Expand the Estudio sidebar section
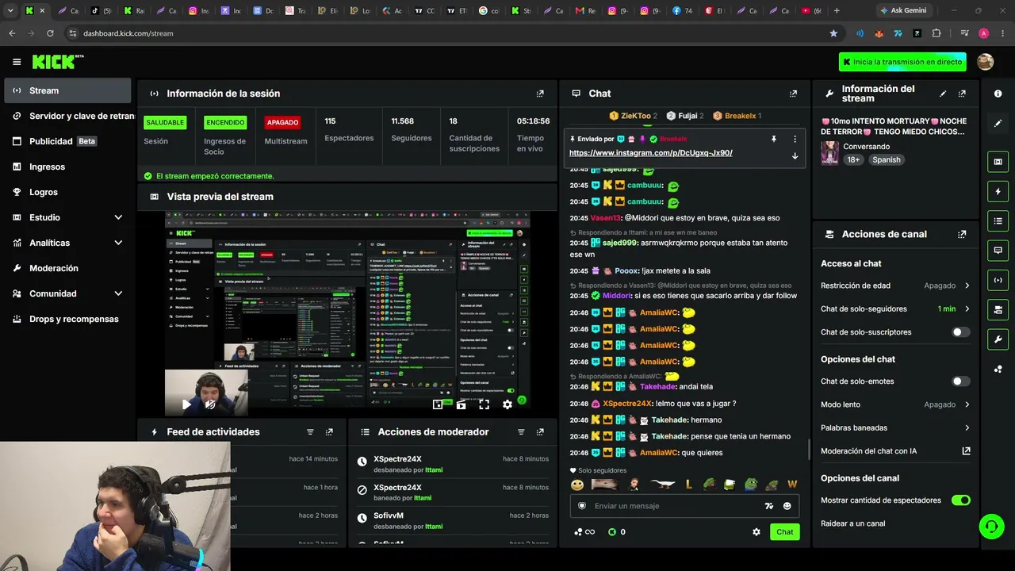The image size is (1015, 571). [x=118, y=217]
